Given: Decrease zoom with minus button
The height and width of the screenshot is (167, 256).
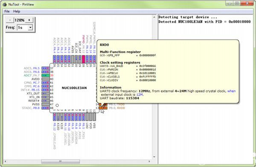Looking at the screenshot, I should (x=10, y=20).
